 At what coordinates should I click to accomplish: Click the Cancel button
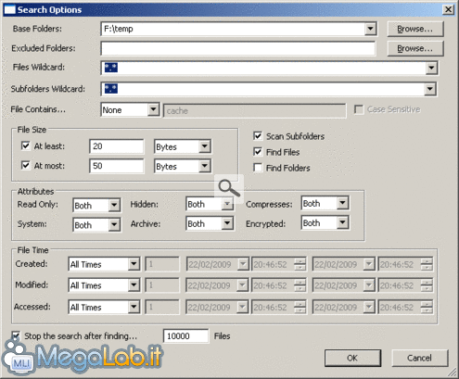419,358
